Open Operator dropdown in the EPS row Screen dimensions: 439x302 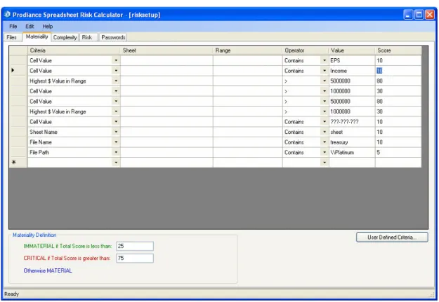[325, 60]
